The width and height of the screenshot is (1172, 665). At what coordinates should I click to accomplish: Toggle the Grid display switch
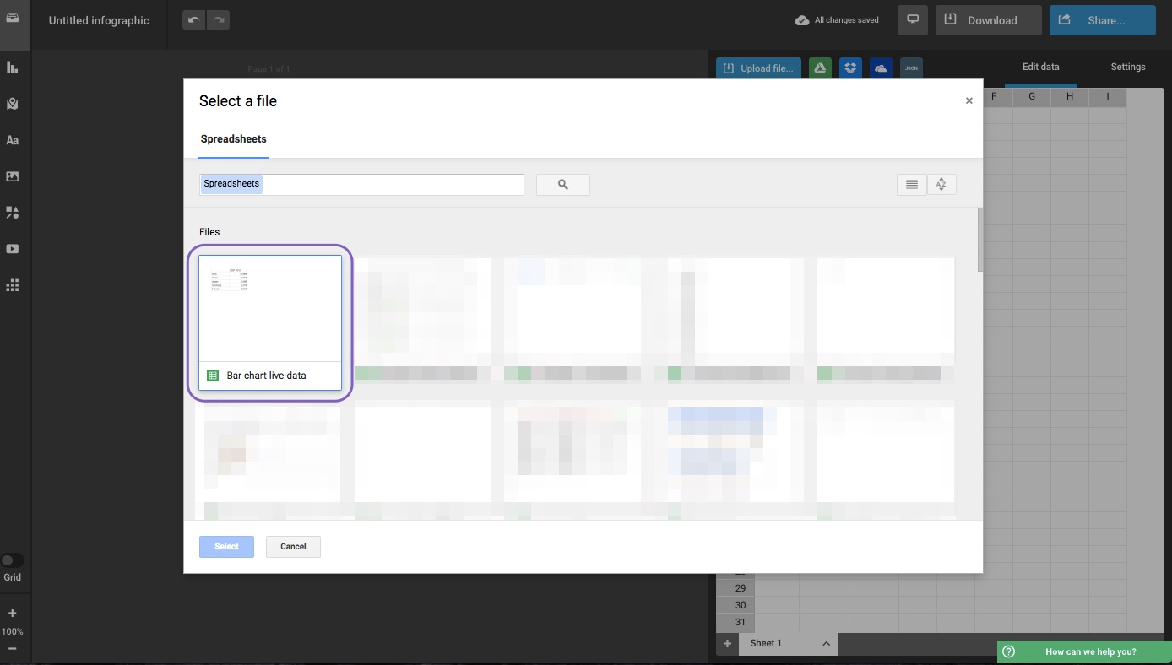tap(13, 560)
